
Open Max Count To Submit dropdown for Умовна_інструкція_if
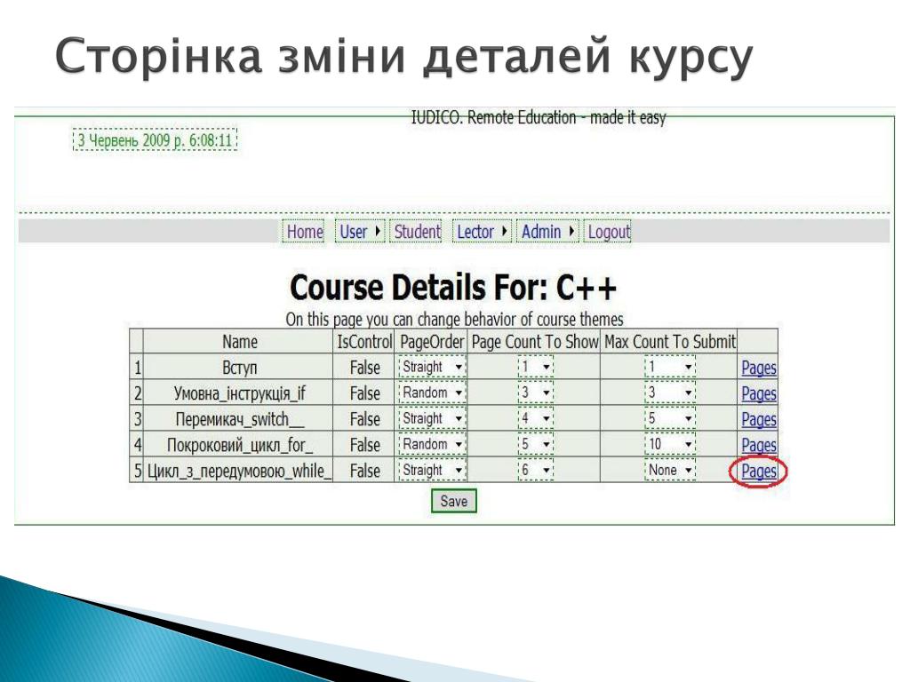[x=670, y=393]
